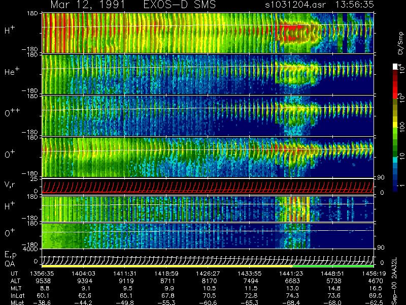
Task: Click the 'He+' panel label
Action: [12, 71]
